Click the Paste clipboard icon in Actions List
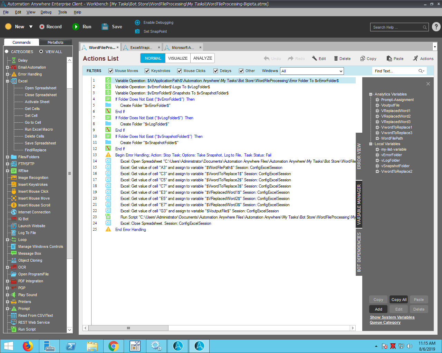Viewport: 442px width, 353px height. [389, 59]
